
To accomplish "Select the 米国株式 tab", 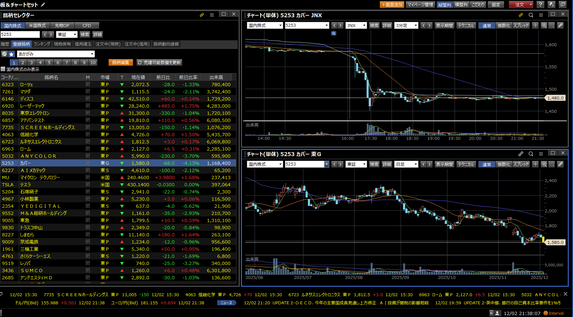I will tap(37, 25).
